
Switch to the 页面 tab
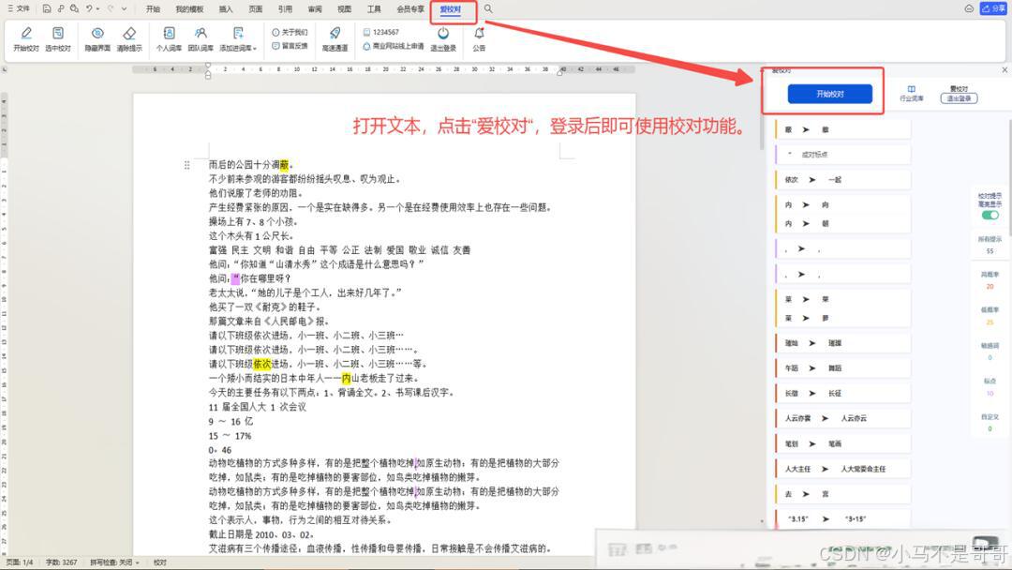coord(256,9)
